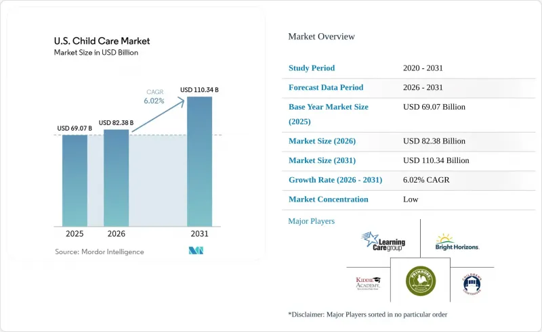Screen dimensions: 542x332
Task: Click the '2026' axis label
Action: (x=116, y=234)
